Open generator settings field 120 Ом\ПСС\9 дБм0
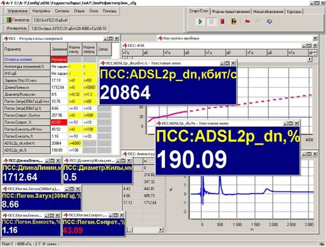326x247 pixels. click(50, 20)
